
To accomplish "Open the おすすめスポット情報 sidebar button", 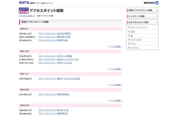I will click(x=142, y=22).
